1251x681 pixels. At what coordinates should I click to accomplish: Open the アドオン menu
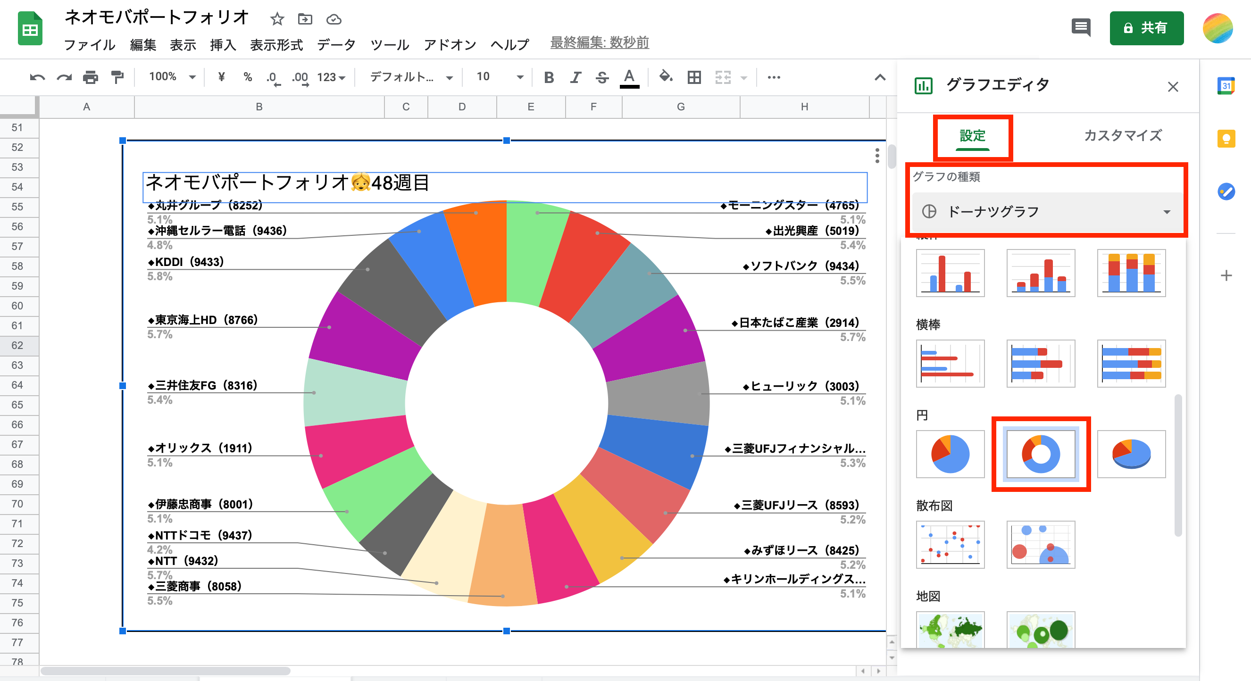[x=450, y=45]
